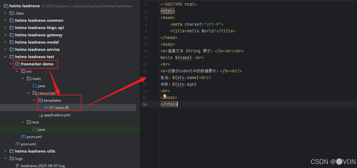The image size is (357, 168).
Task: Collapse the logs folder chevron
Action: point(5,158)
